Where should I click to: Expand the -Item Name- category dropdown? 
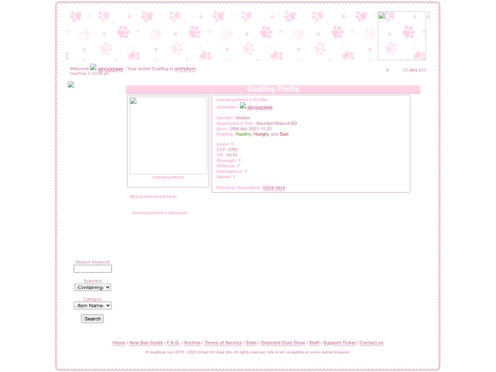click(x=93, y=306)
